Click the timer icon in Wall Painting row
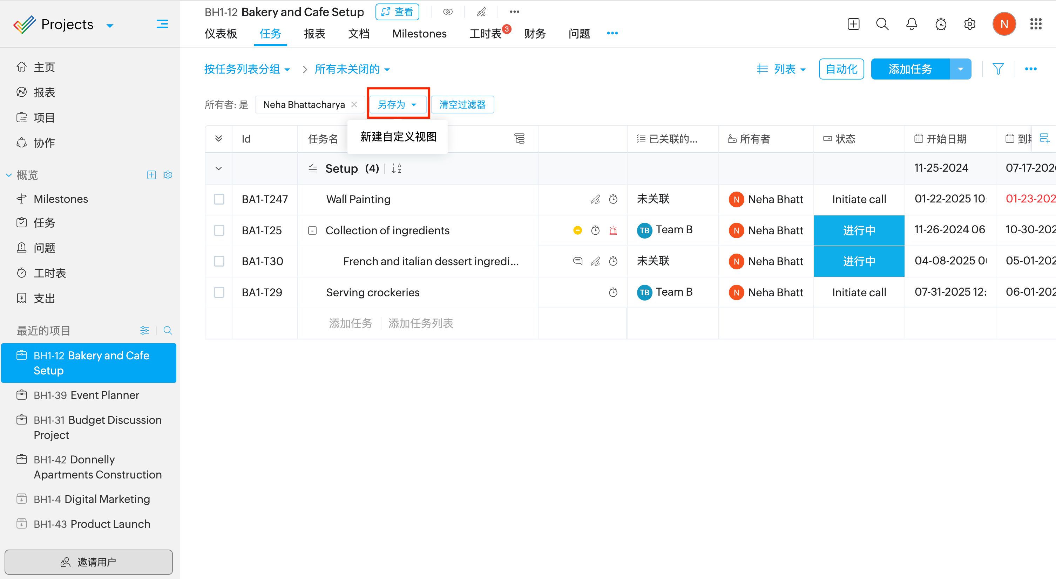1056x579 pixels. 613,199
